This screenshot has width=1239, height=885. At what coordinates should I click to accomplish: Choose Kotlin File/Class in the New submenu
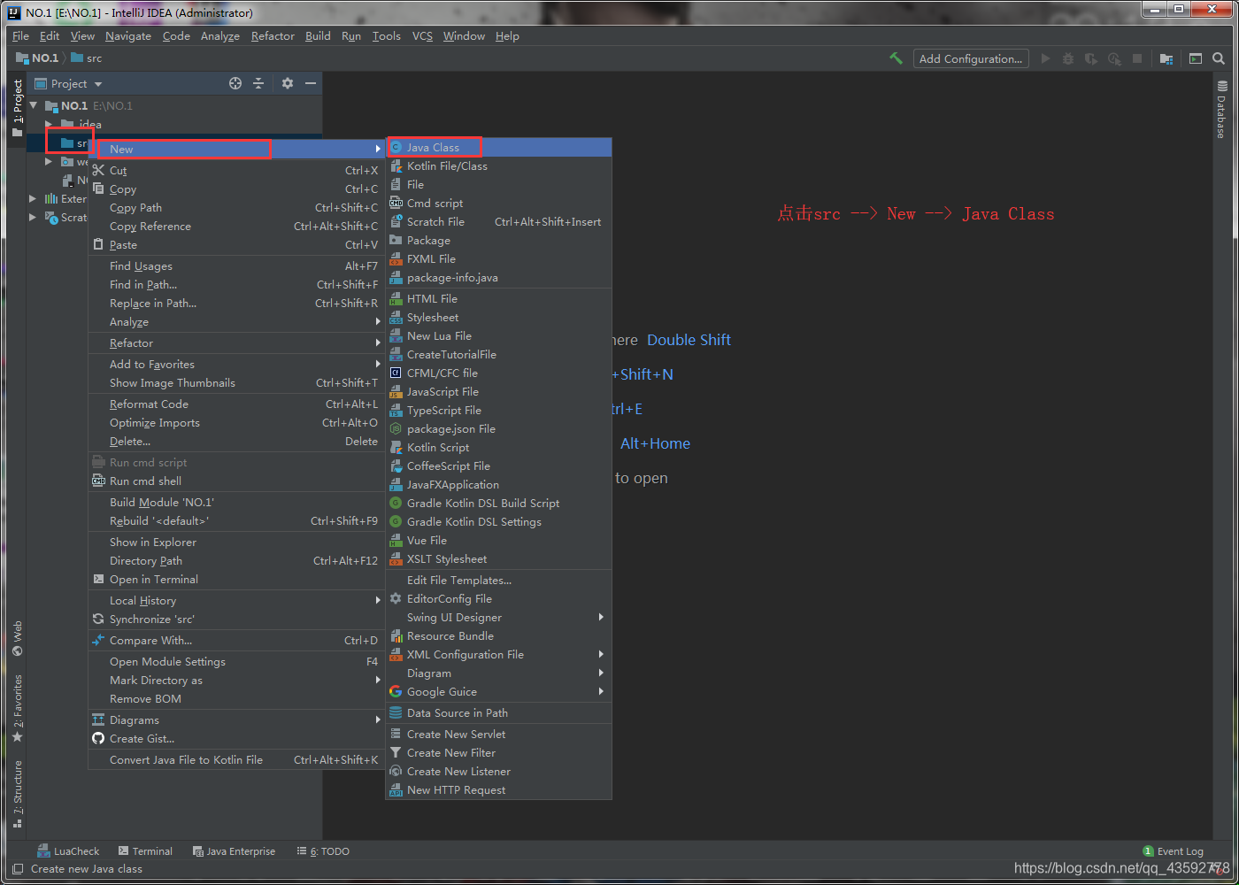point(499,166)
